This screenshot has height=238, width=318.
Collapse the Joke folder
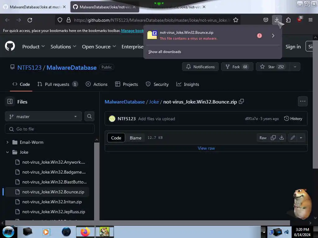point(7,152)
